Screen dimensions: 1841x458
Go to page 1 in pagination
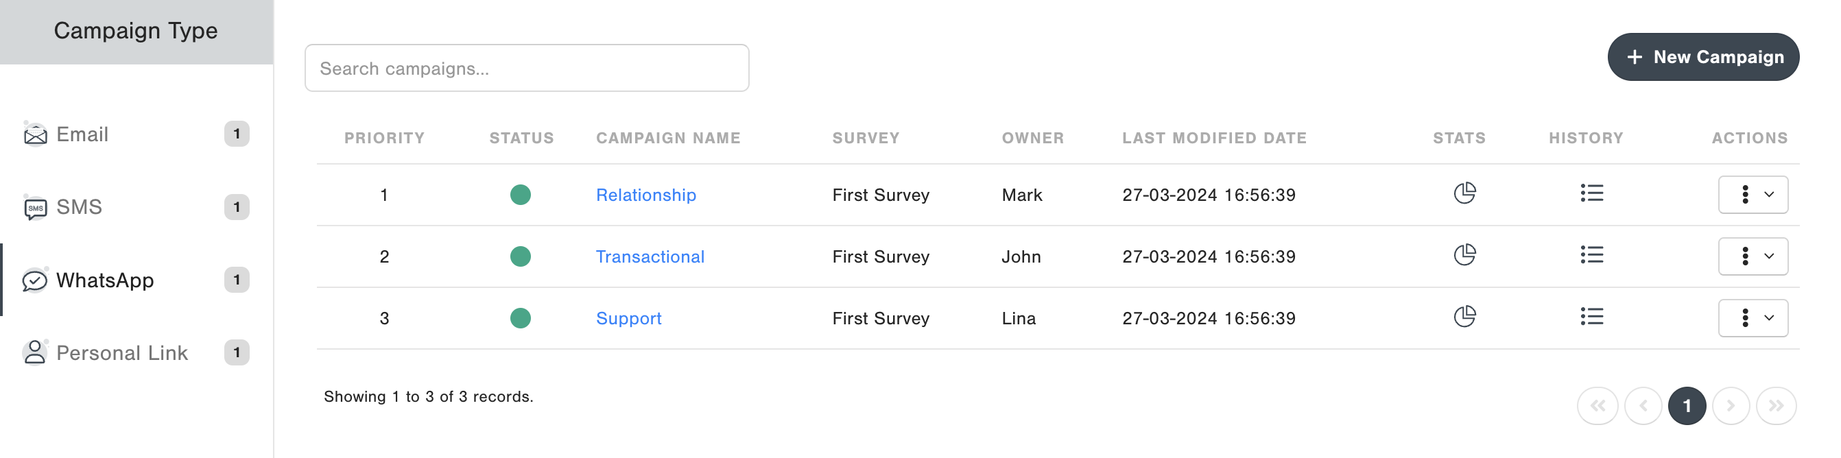click(x=1686, y=407)
